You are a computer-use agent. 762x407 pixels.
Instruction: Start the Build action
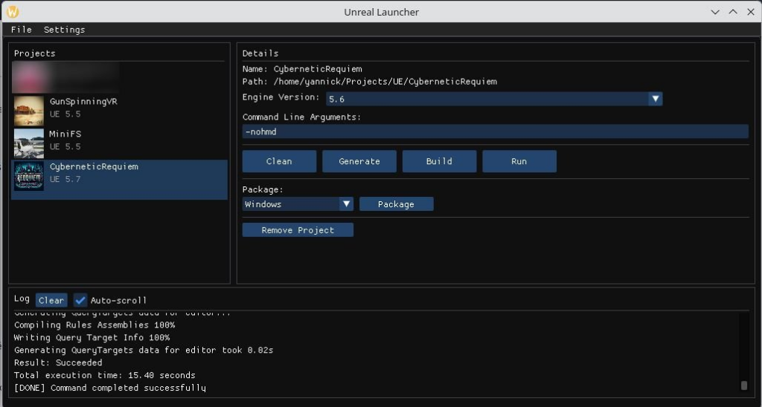[x=439, y=161]
